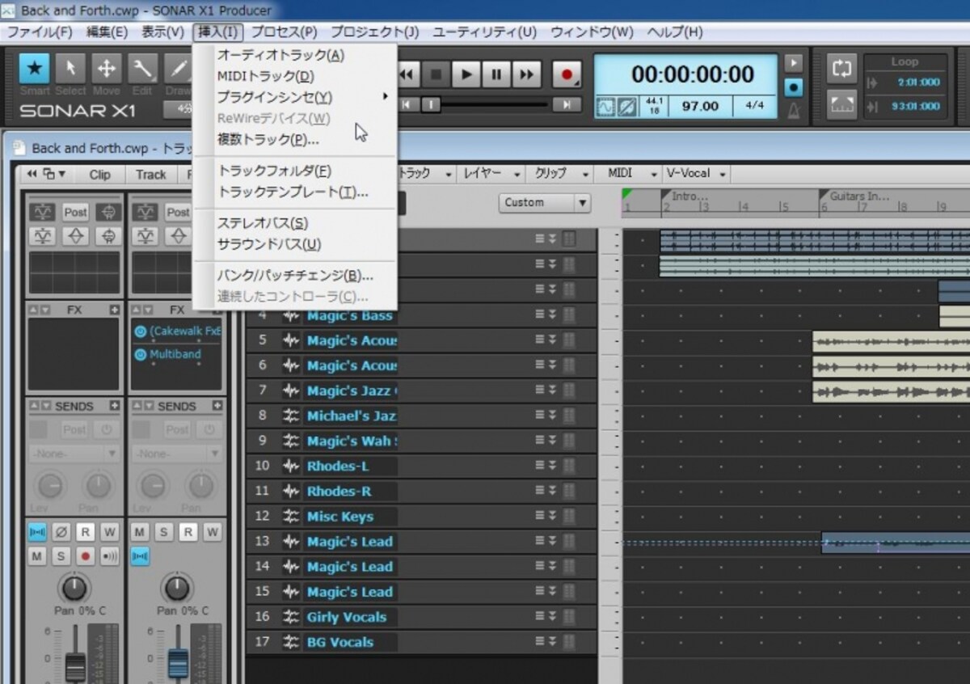Pause playback with the Pause button
Viewport: 970px width, 684px height.
(x=496, y=75)
